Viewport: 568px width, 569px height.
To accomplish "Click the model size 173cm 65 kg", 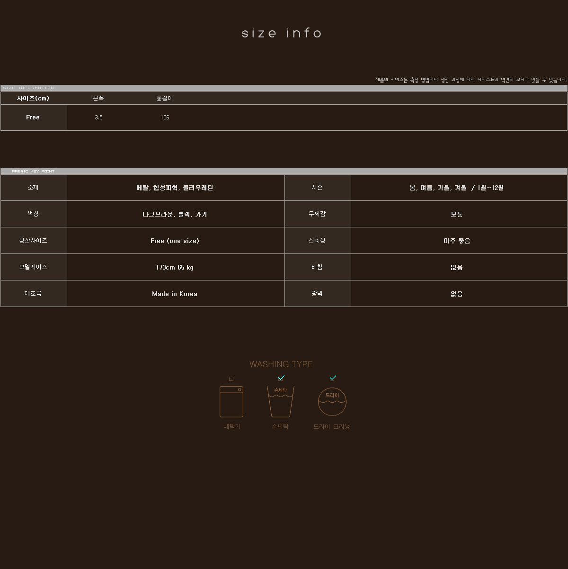I will [x=175, y=268].
